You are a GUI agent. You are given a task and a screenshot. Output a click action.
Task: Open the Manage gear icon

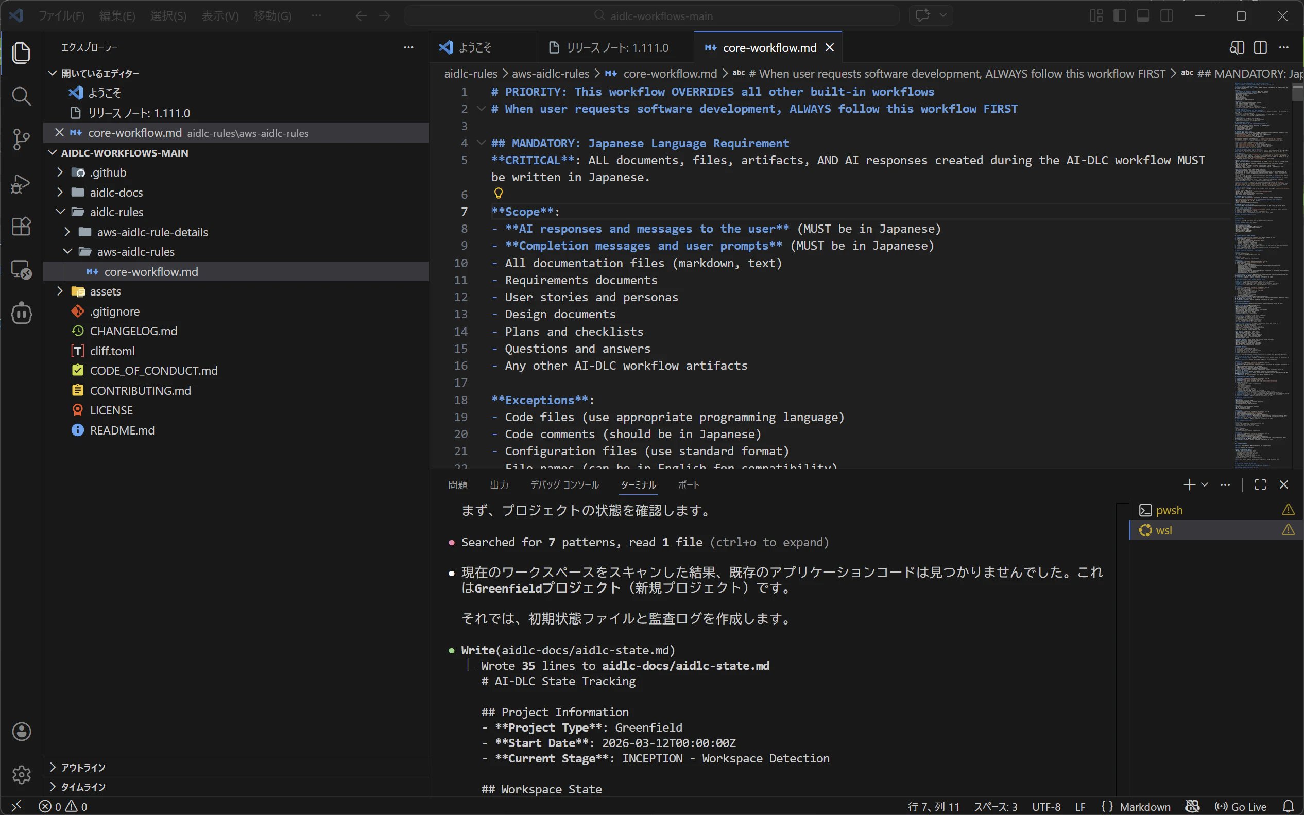(21, 774)
